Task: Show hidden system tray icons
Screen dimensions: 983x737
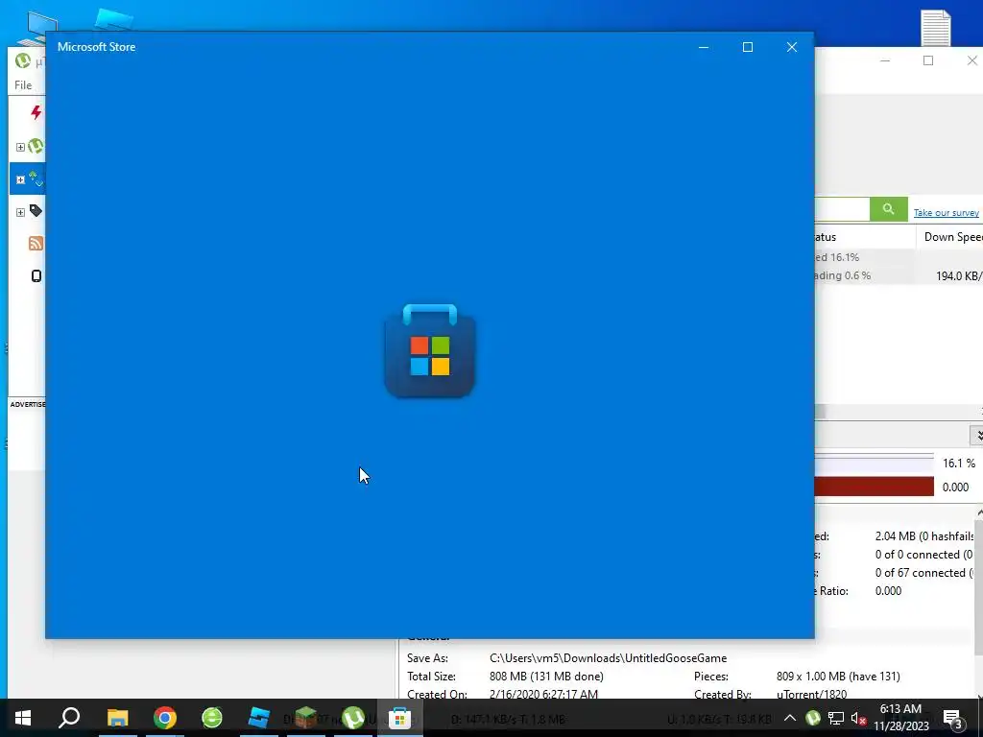Action: point(790,718)
